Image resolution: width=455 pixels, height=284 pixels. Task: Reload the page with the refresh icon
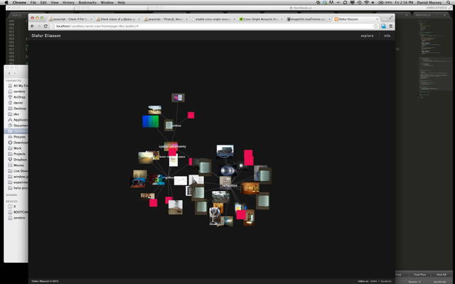point(45,26)
